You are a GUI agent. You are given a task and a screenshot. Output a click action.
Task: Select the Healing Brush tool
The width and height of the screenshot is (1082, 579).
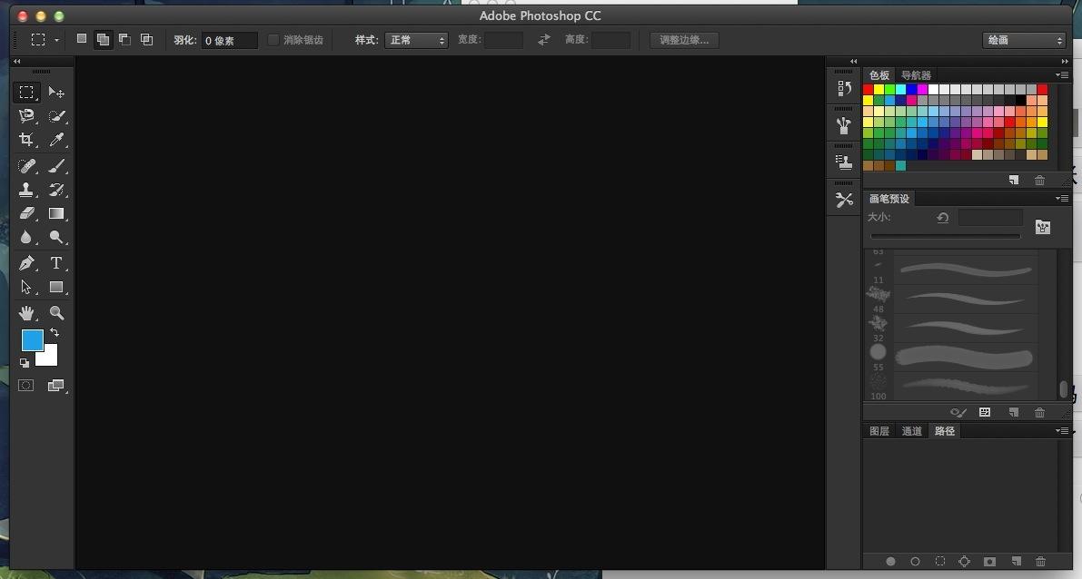click(x=26, y=164)
